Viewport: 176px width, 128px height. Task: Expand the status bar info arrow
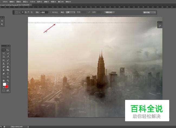click(28, 127)
